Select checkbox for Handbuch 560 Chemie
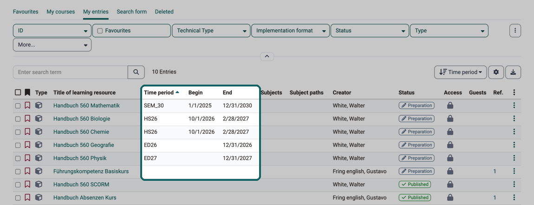Screen dimensions: 534x205 click(x=18, y=132)
